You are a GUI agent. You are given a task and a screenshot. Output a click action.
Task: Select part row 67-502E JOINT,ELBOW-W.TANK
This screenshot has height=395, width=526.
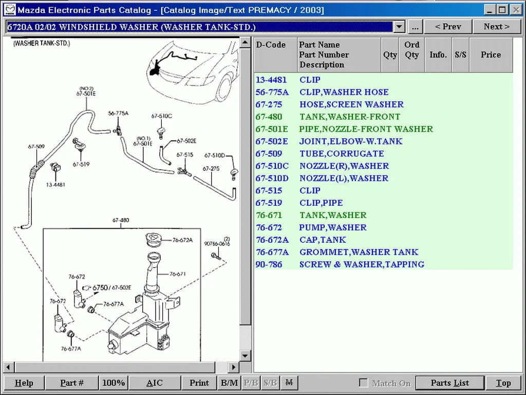[x=383, y=141]
